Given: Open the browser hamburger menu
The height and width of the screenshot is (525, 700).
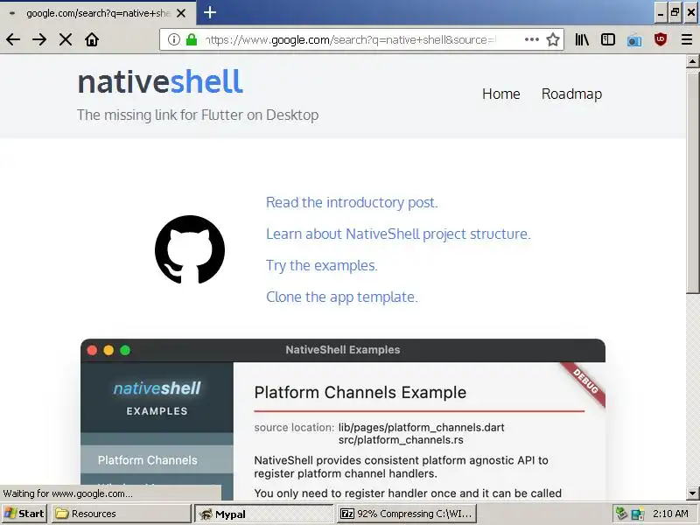Looking at the screenshot, I should click(x=687, y=39).
